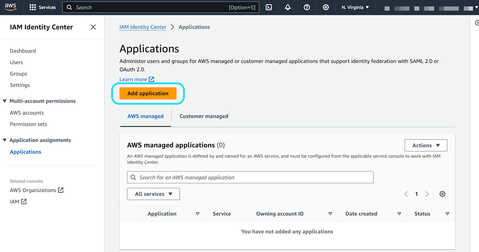Viewport: 479px width, 252px height.
Task: Open the All services filter dropdown
Action: coord(153,194)
